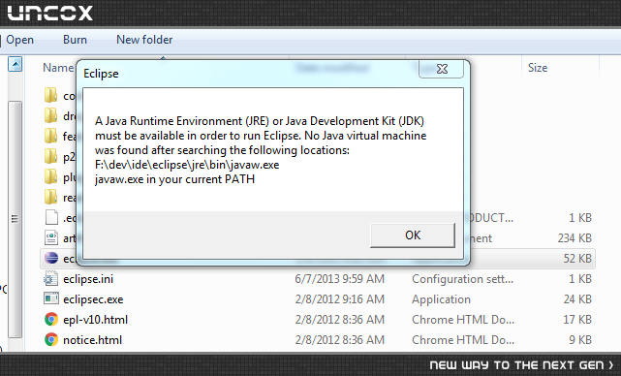Click the 17 KB size cell
The width and height of the screenshot is (621, 376).
point(577,320)
